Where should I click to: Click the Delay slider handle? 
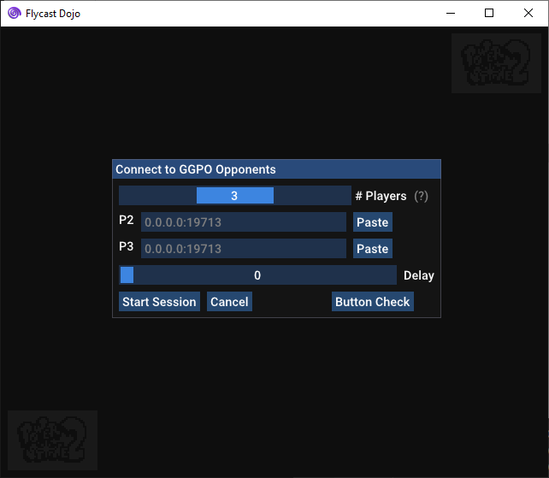(127, 274)
